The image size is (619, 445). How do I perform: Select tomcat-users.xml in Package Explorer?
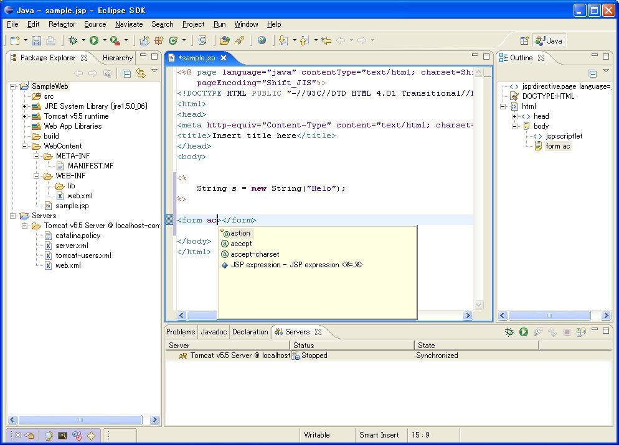click(x=83, y=255)
